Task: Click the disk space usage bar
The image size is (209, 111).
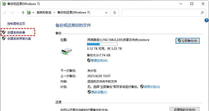Action: [102, 44]
